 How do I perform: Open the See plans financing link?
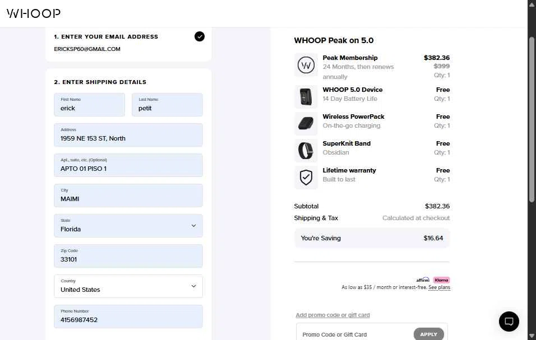point(439,287)
